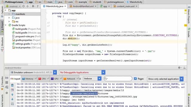
Task: Open No Debuggable Applications dropdown
Action: click(103, 73)
